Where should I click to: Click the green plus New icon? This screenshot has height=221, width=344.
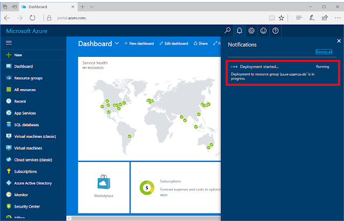tap(9, 55)
